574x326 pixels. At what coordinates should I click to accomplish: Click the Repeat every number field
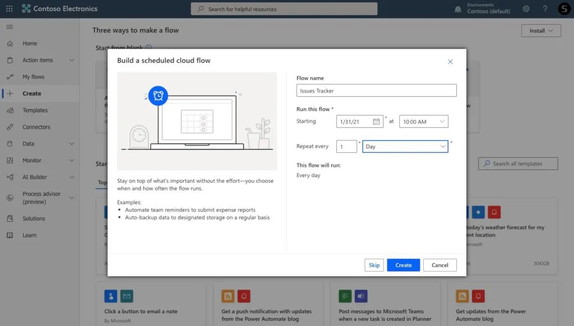346,146
